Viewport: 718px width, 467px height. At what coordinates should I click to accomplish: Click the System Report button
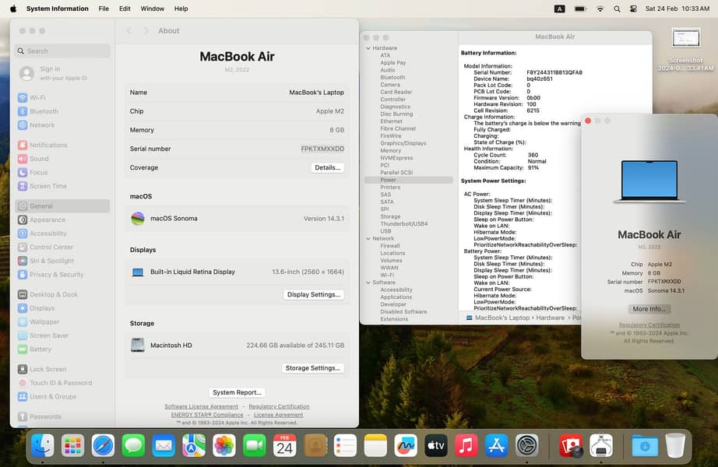(238, 392)
